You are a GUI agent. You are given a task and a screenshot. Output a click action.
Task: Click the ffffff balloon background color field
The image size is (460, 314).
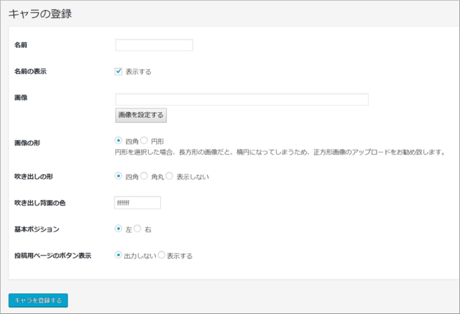pos(137,203)
